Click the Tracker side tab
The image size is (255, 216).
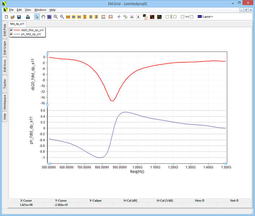(x=5, y=84)
